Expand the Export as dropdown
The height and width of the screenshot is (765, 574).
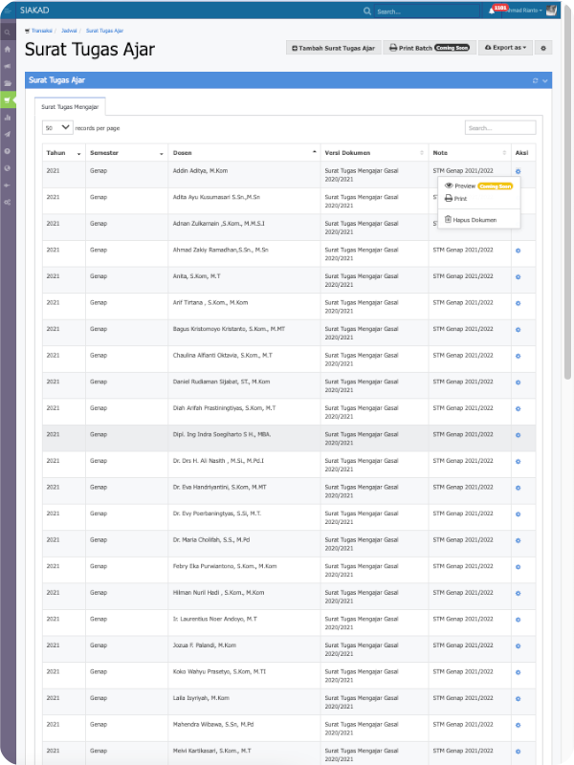[x=505, y=48]
